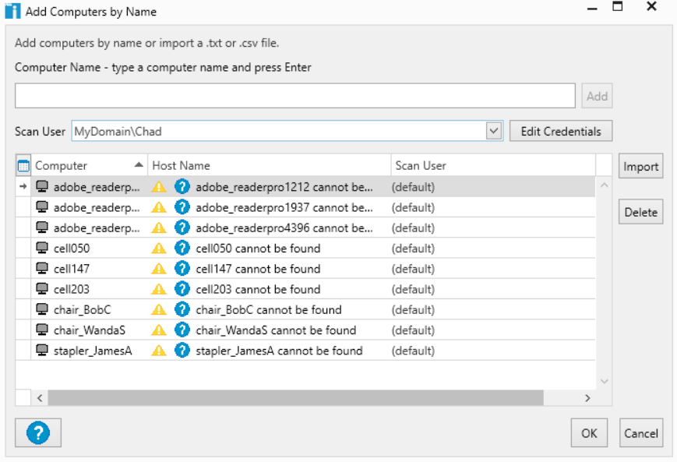Click the warning icon for adobe_readerpro1937

(x=159, y=207)
